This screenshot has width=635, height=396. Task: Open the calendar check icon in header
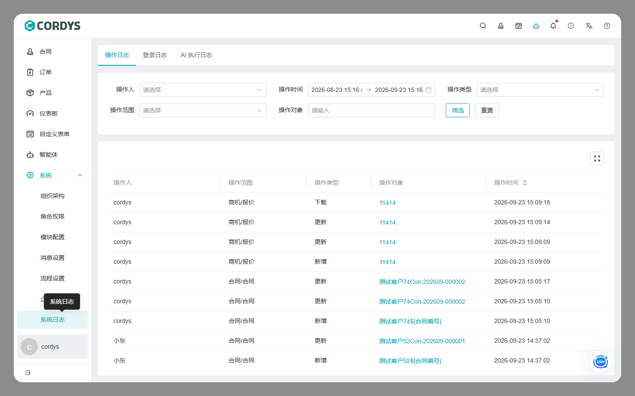pos(518,26)
